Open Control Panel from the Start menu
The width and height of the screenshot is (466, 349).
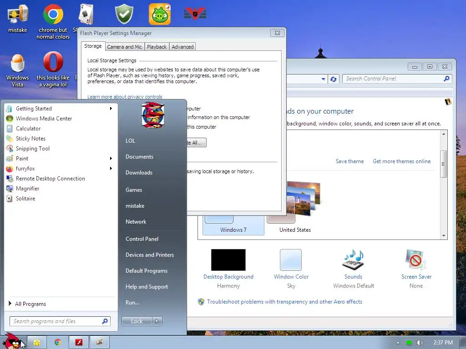tap(142, 239)
